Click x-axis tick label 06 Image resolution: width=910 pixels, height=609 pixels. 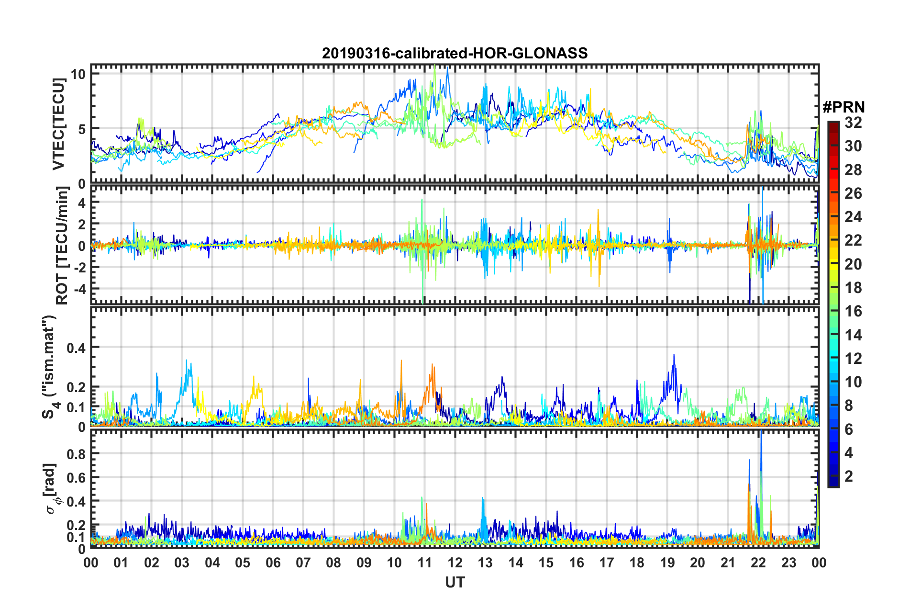click(x=273, y=563)
